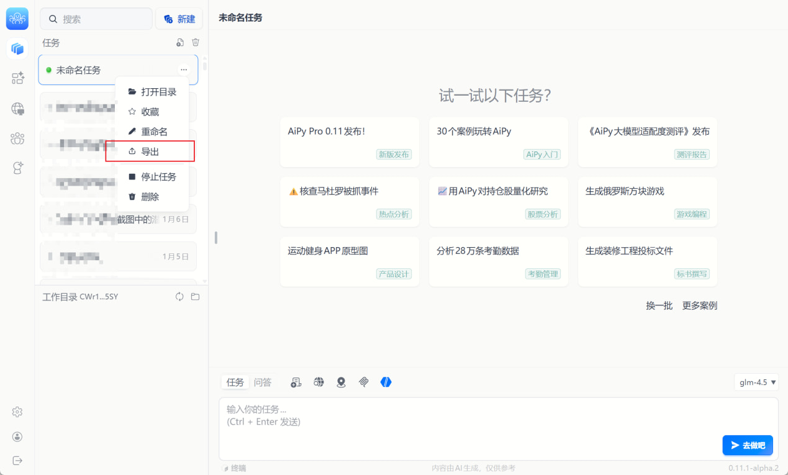Image resolution: width=788 pixels, height=475 pixels.
Task: Open card 生成俄罗斯方块游戏
Action: coord(648,202)
